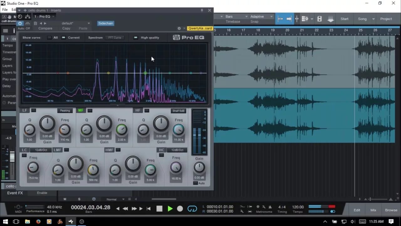401x226 pixels.
Task: Enable the HF band toggle
Action: point(147,110)
